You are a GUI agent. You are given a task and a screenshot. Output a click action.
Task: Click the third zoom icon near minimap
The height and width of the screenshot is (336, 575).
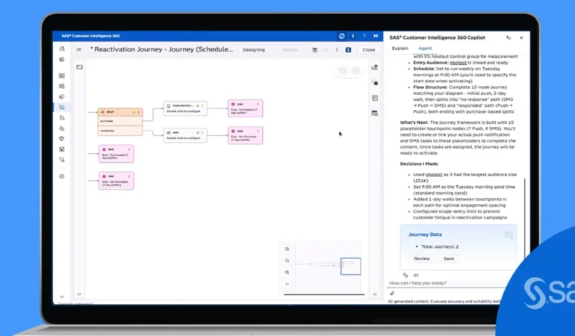tap(287, 273)
